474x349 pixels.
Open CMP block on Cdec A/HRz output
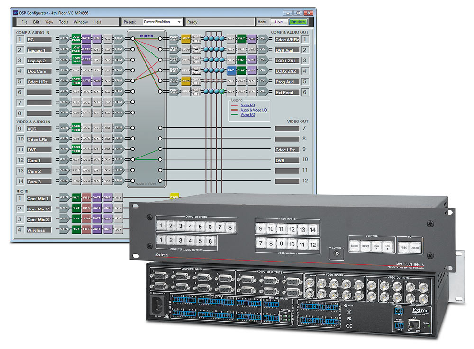252,38
